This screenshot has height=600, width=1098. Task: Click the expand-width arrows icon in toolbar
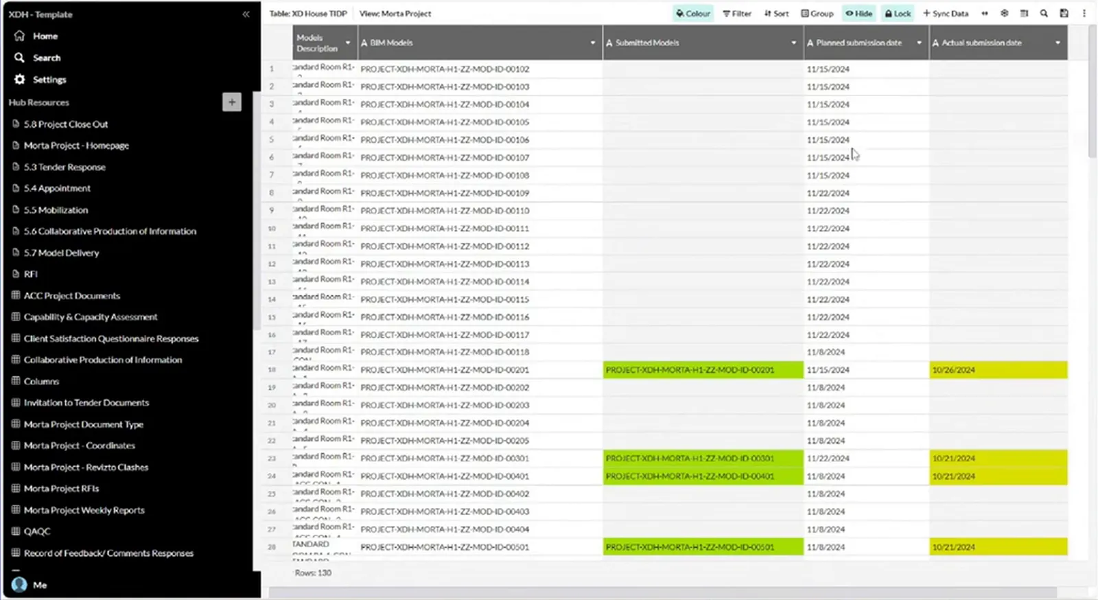[985, 13]
